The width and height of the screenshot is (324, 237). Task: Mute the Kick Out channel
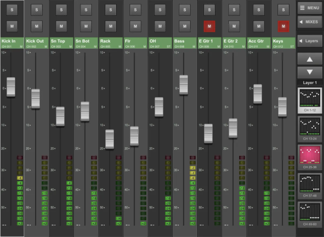coord(37,26)
